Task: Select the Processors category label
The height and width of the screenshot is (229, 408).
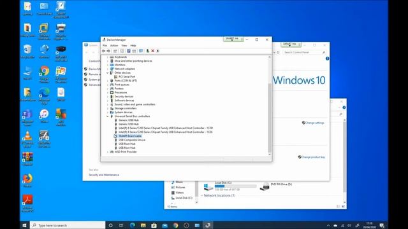Action: (120, 92)
